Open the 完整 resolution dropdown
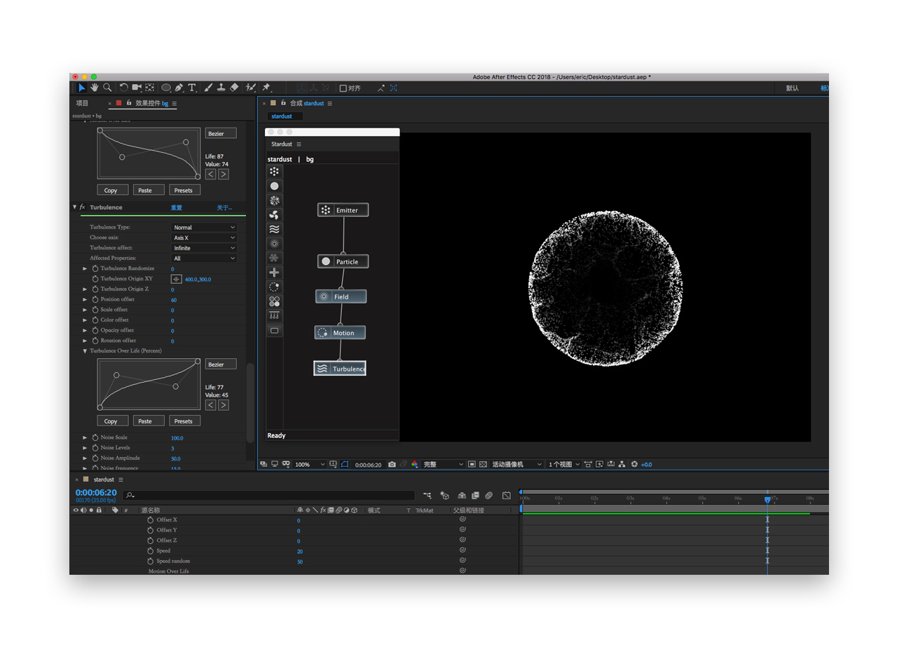This screenshot has width=897, height=647. point(444,465)
